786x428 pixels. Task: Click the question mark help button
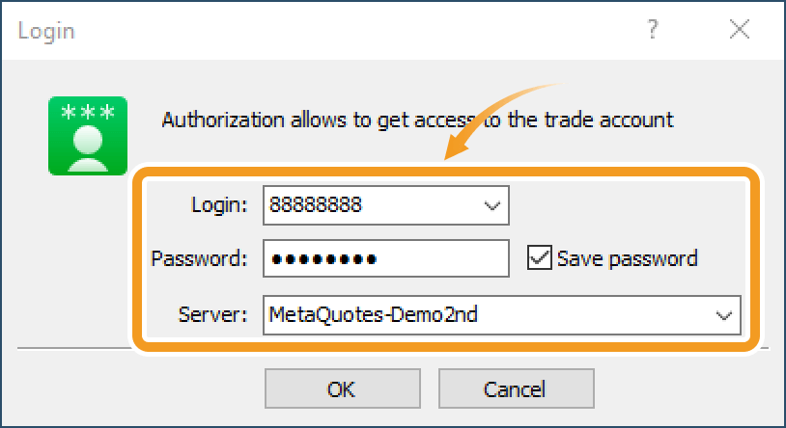pyautogui.click(x=654, y=30)
